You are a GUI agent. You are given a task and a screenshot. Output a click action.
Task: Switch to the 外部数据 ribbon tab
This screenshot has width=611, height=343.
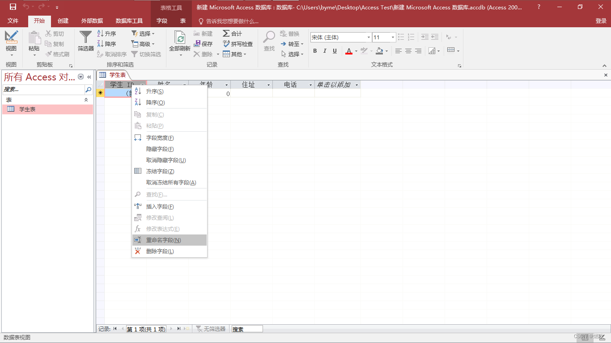pyautogui.click(x=92, y=21)
